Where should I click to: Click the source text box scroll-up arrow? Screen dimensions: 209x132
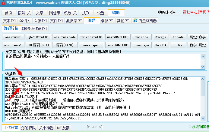(x=203, y=57)
